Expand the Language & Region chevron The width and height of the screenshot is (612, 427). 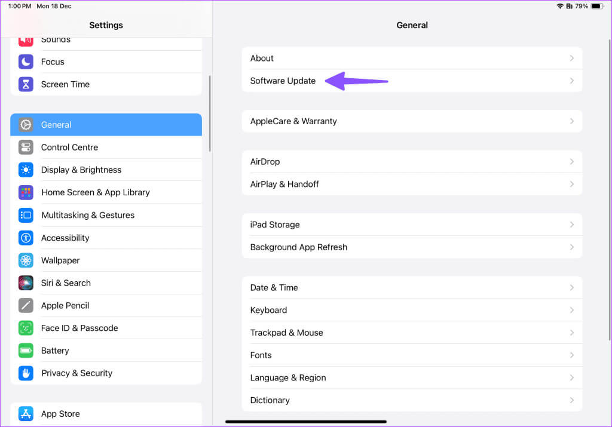pos(572,377)
